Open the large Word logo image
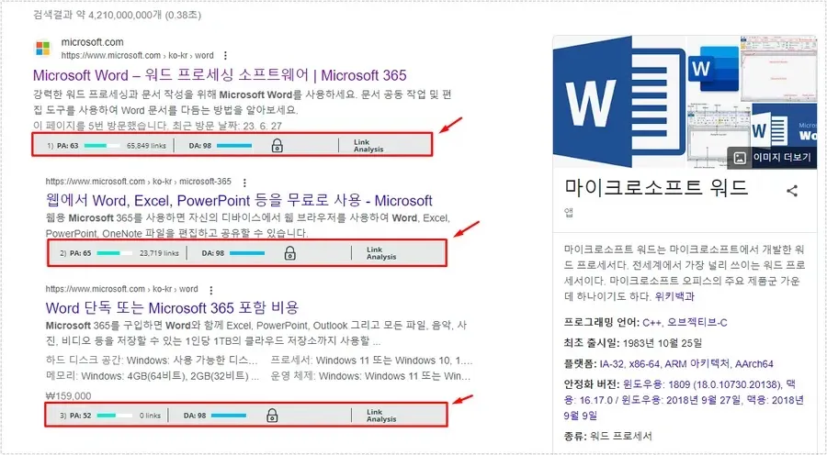Image resolution: width=827 pixels, height=455 pixels. 619,102
